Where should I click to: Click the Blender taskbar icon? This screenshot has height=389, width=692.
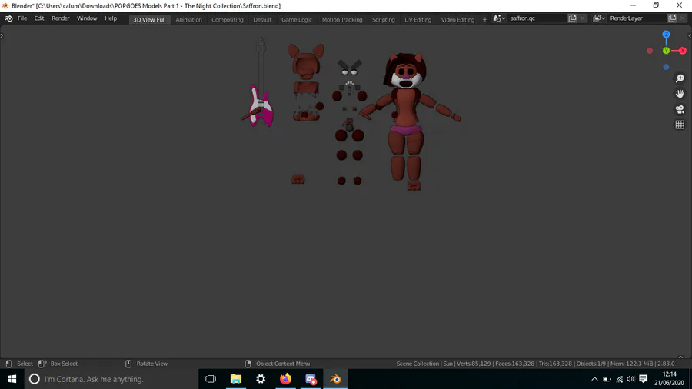[335, 379]
